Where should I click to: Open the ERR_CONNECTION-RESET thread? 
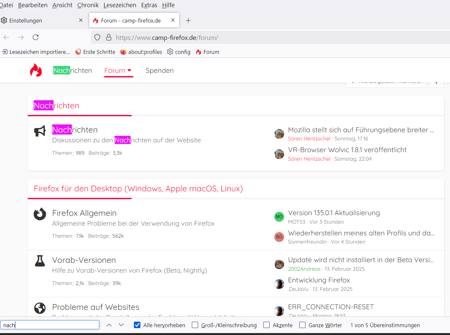[331, 307]
